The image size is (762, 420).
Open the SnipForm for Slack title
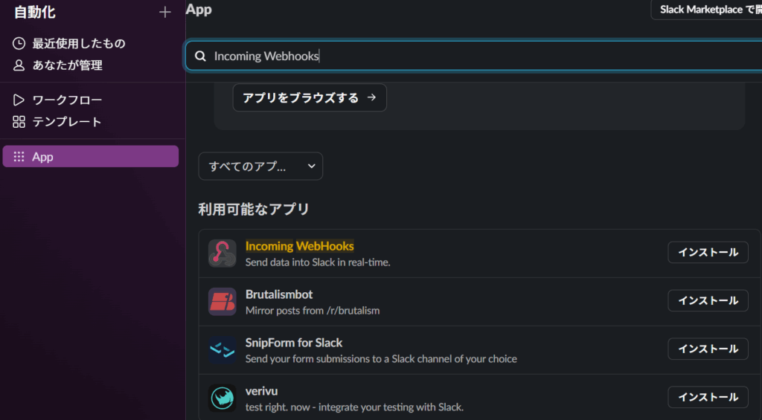[293, 343]
